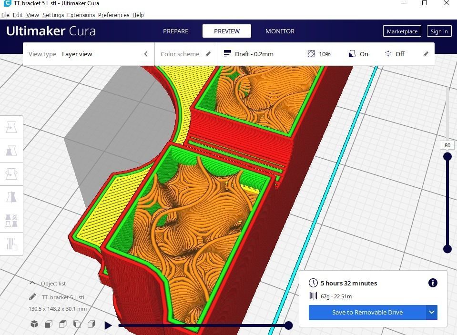Viewport: 457px width, 335px height.
Task: Click the lower layer slider handle
Action: (x=447, y=249)
